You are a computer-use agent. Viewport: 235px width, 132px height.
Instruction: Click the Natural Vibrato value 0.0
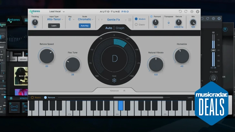[x=156, y=74]
